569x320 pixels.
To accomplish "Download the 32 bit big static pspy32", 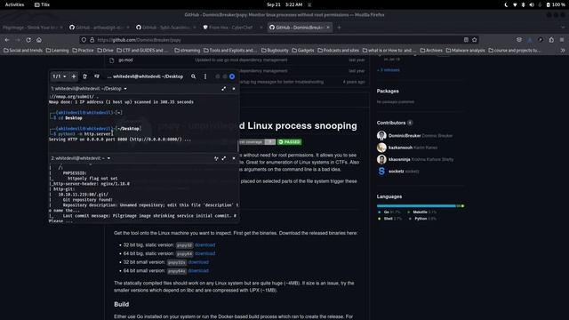I will 205,245.
